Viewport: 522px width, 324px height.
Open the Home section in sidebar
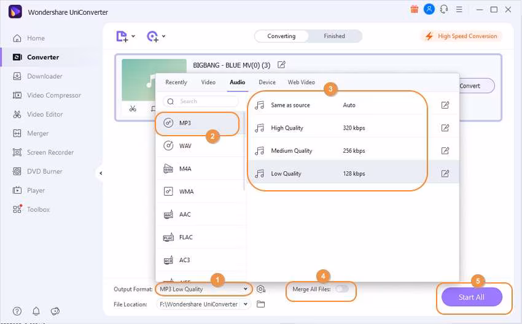(x=29, y=38)
